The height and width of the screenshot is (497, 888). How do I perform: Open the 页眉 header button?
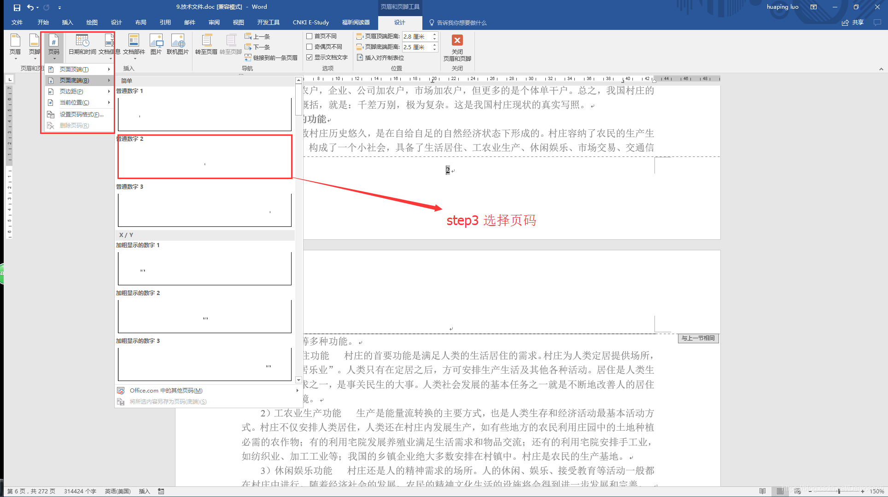click(x=15, y=46)
